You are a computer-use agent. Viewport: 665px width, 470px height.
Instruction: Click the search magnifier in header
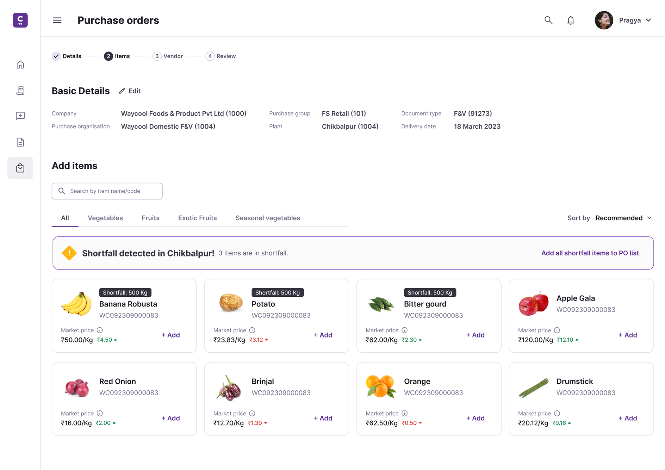click(548, 20)
